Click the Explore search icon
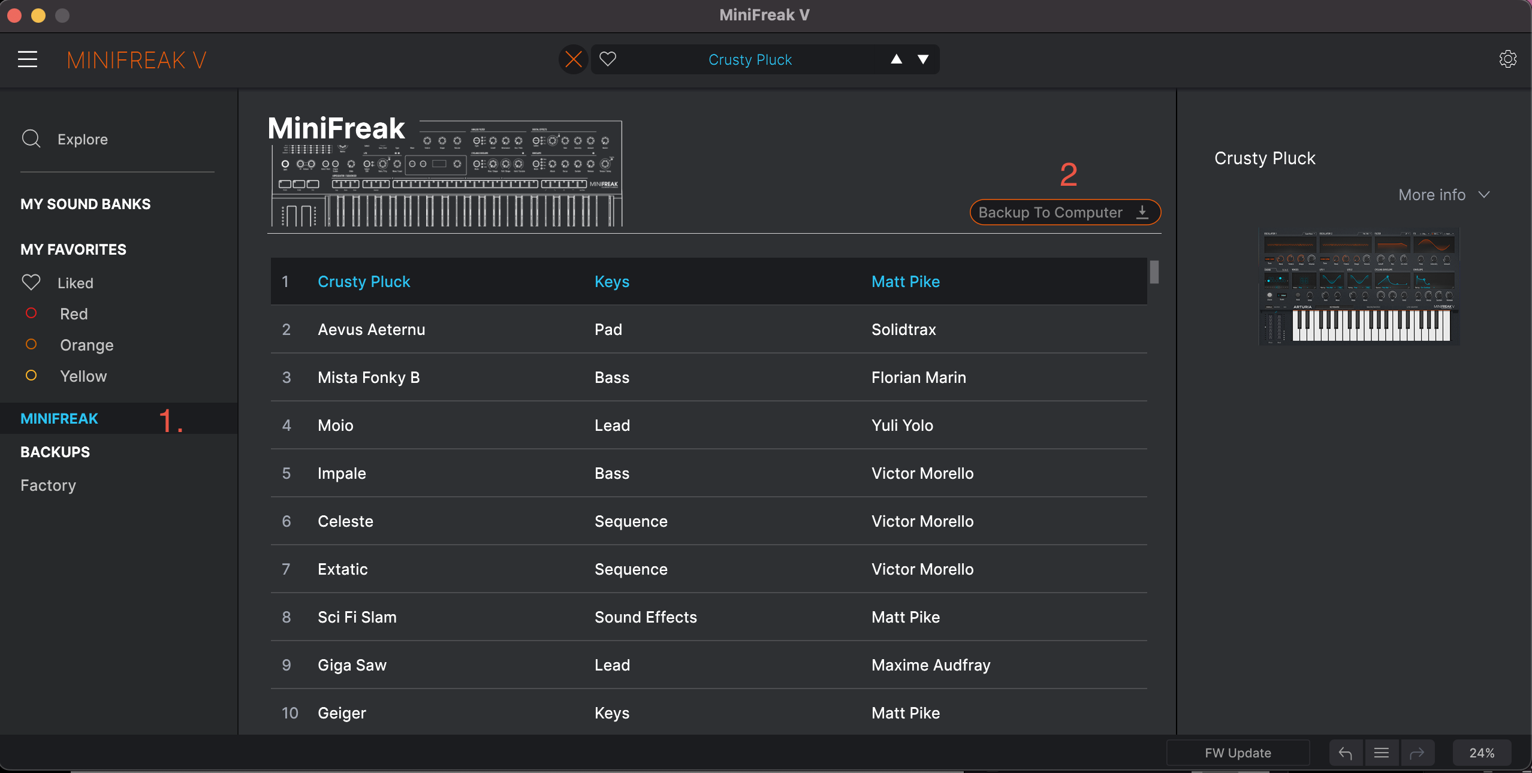1532x773 pixels. coord(31,139)
